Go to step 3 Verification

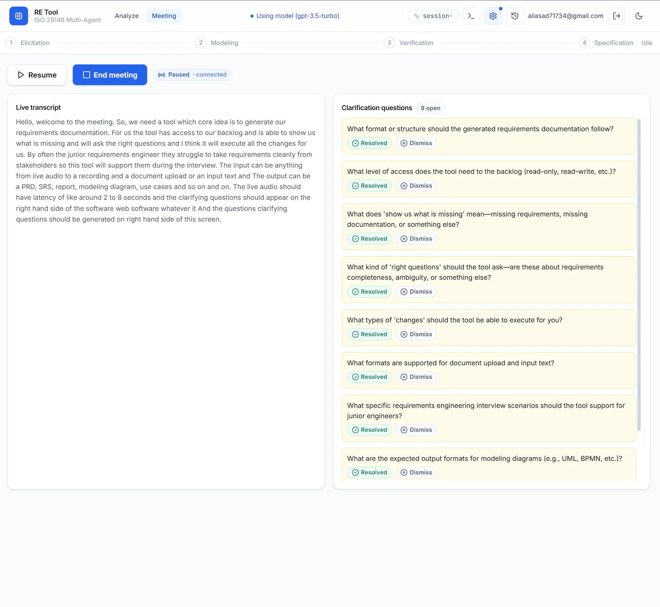[x=409, y=43]
